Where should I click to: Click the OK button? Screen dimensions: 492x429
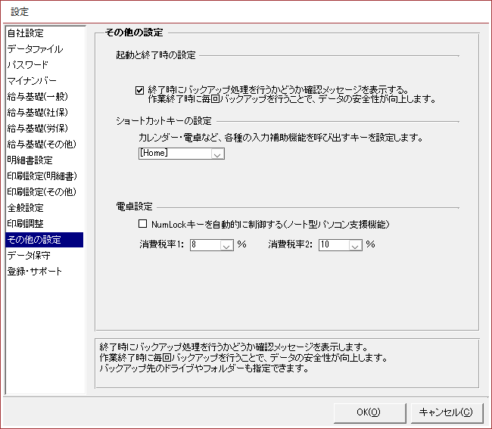point(368,412)
